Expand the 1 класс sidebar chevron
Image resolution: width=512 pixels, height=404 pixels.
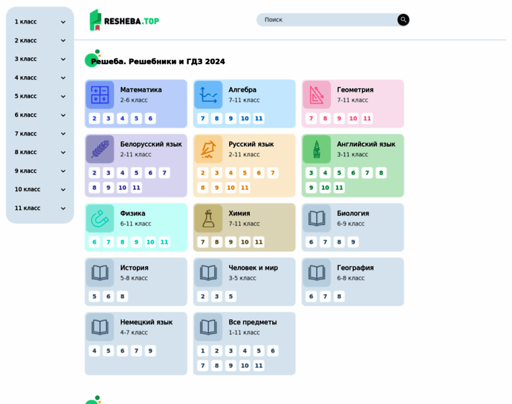pyautogui.click(x=63, y=22)
